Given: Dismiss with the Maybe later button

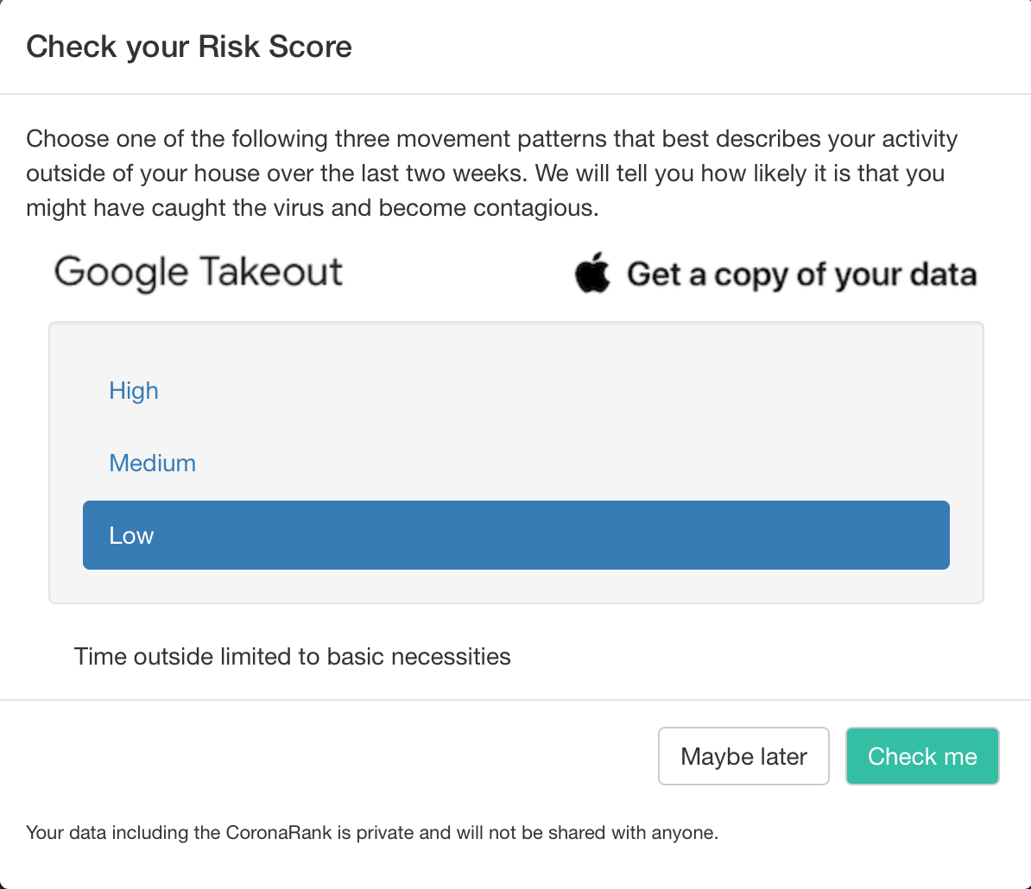Looking at the screenshot, I should click(743, 755).
